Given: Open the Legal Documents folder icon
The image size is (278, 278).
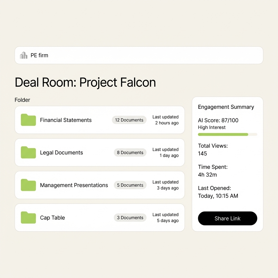Looking at the screenshot, I should click(x=28, y=152).
